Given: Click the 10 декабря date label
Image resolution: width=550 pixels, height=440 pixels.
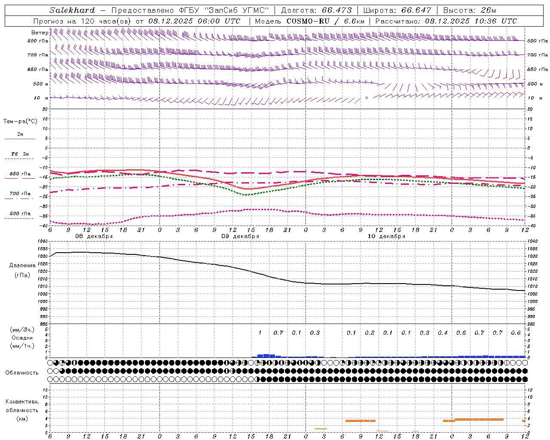Looking at the screenshot, I should 386,236.
